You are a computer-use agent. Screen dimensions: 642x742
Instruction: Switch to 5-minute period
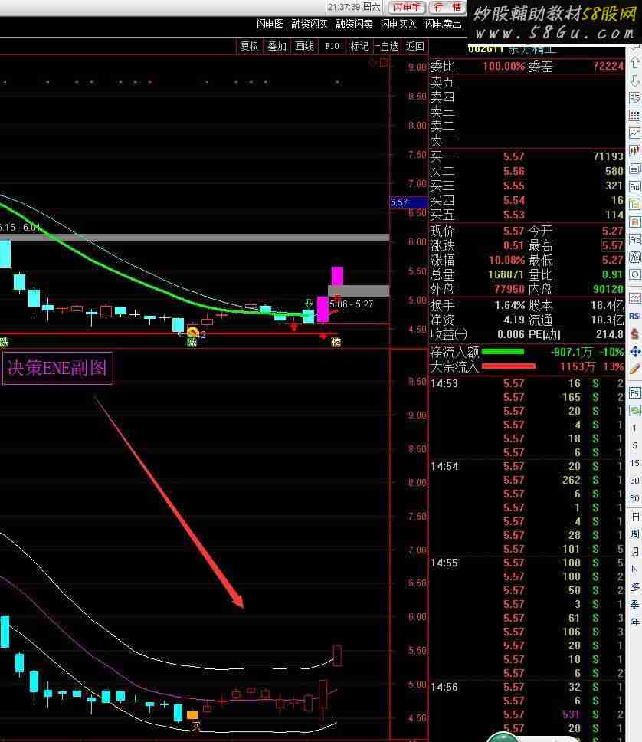pyautogui.click(x=634, y=445)
